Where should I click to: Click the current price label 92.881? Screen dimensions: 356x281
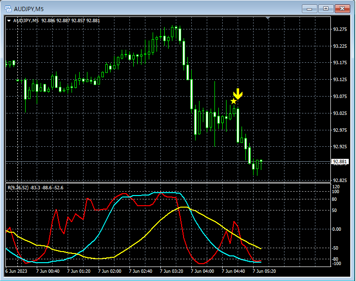pos(340,161)
